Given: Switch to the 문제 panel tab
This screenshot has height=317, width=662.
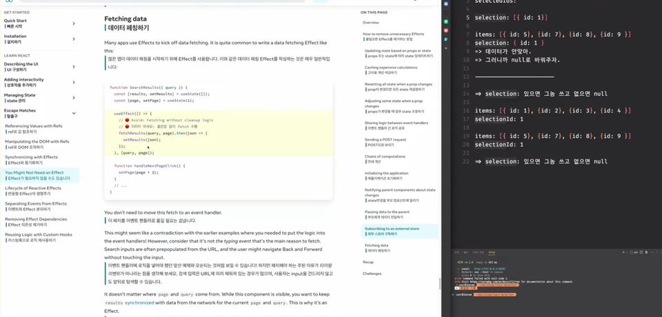Looking at the screenshot, I should pos(457,252).
